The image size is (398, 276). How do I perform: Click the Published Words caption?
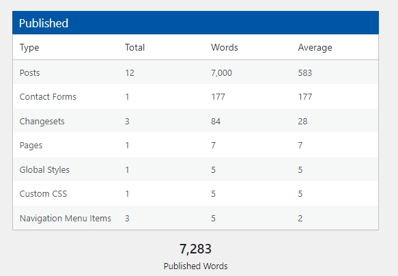tap(195, 266)
